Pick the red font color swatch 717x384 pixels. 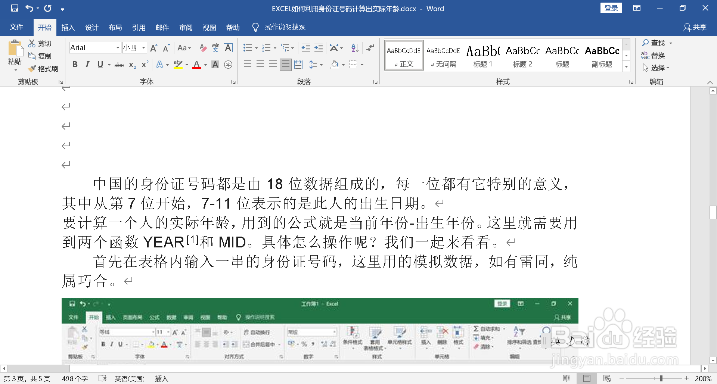coord(197,66)
